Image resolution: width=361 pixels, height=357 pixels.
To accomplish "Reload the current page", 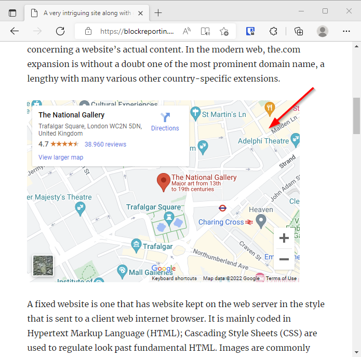I will coord(60,31).
